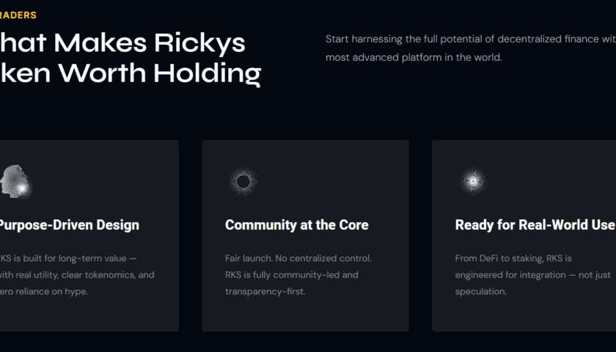
Task: Select the Purpose-Driven Design card title
Action: 70,225
